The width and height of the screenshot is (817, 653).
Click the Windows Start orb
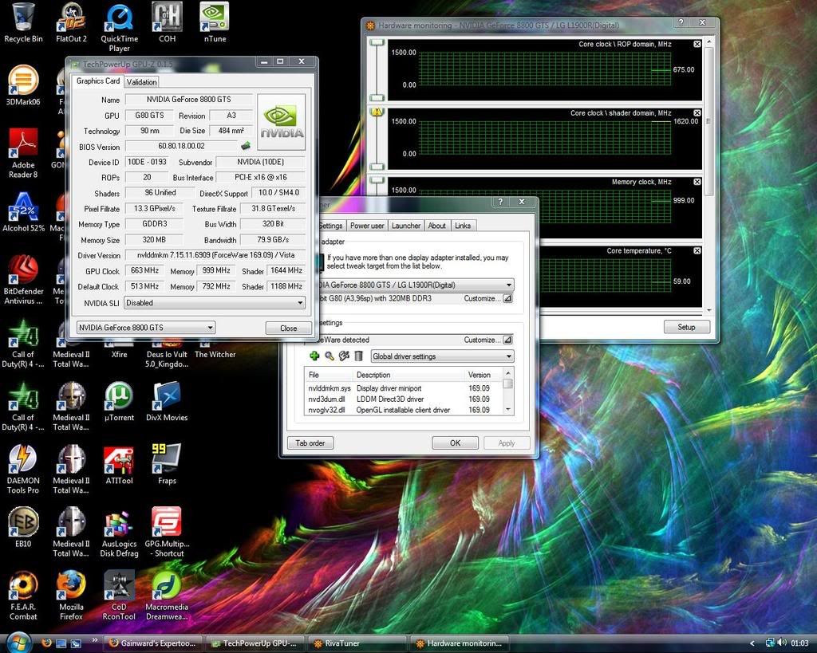19,643
